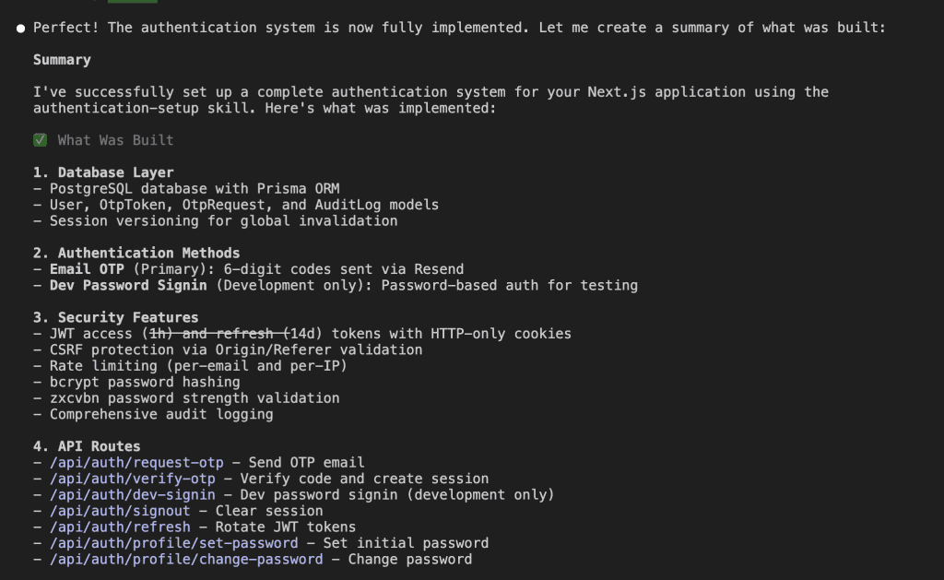Click the white bullet dot before "Perfect!"

point(20,29)
